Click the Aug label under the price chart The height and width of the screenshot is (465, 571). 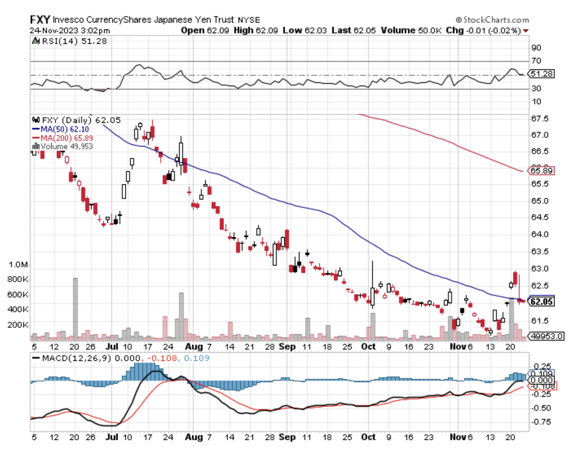(194, 347)
